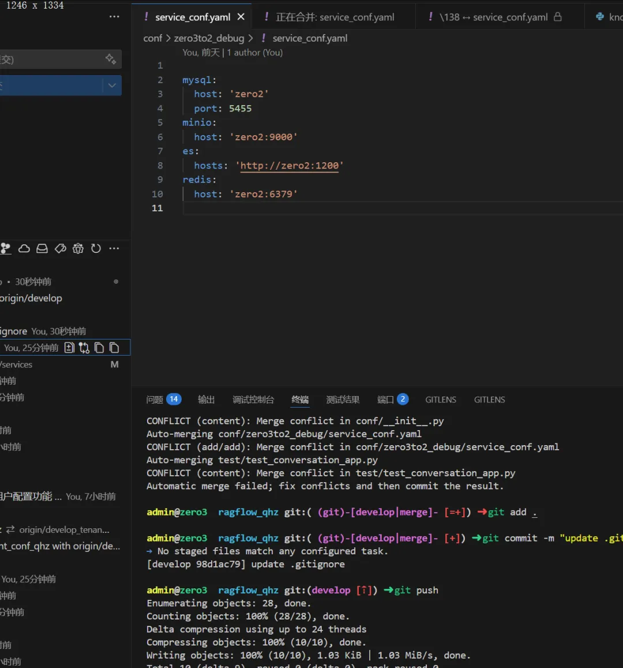This screenshot has height=668, width=623.
Task: Click the GitLens refresh arrow icon
Action: (96, 248)
